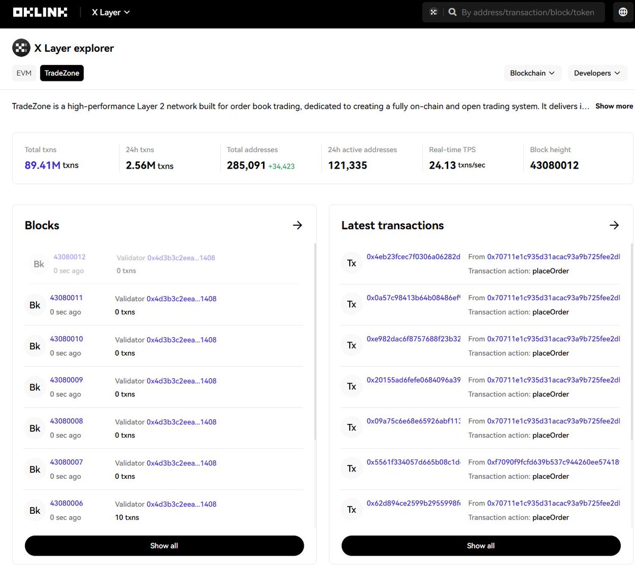The height and width of the screenshot is (565, 635).
Task: Click the 285,091 total addresses value
Action: tap(246, 165)
